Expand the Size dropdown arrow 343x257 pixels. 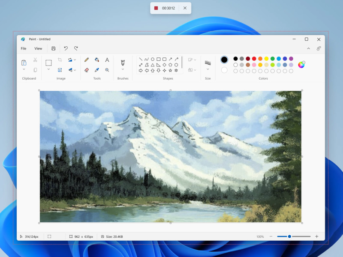pyautogui.click(x=208, y=69)
